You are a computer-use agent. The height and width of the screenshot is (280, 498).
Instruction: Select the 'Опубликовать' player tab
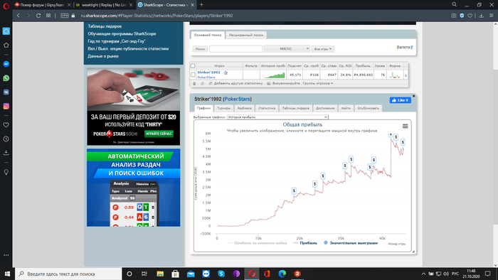click(368, 108)
